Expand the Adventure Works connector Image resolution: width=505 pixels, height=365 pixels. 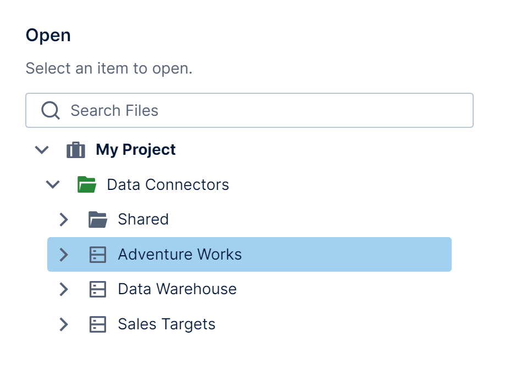tap(64, 255)
